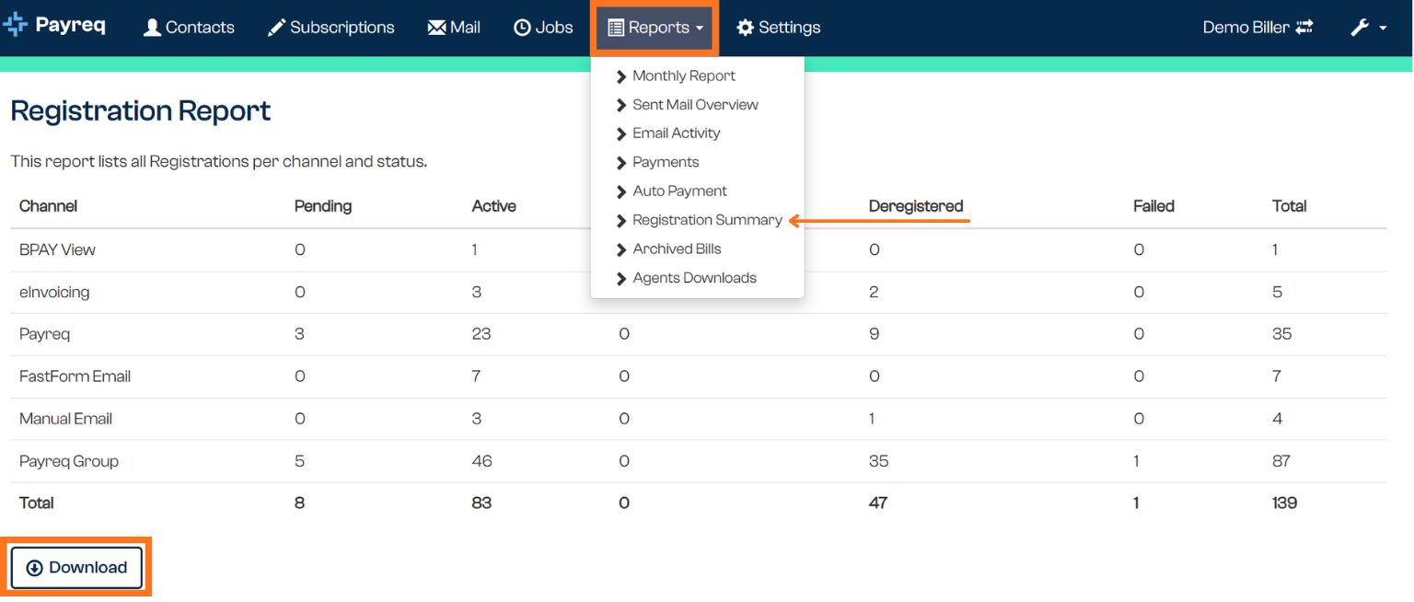Image resolution: width=1414 pixels, height=602 pixels.
Task: Click the Reports list icon
Action: pyautogui.click(x=616, y=28)
